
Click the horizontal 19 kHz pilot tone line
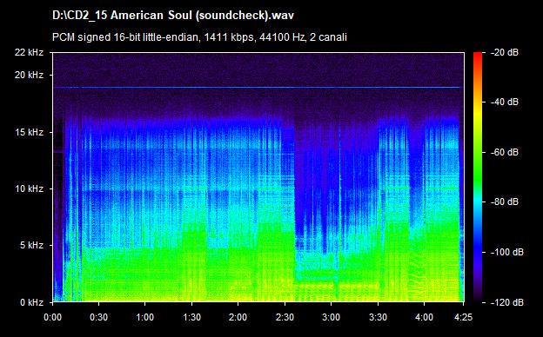click(258, 88)
